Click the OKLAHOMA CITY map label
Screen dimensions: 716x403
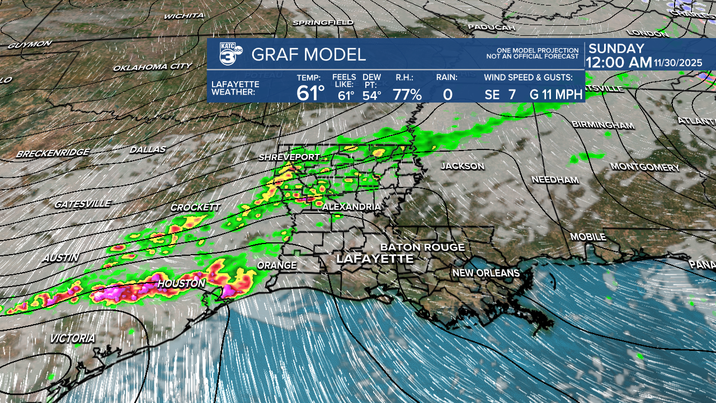click(x=152, y=67)
